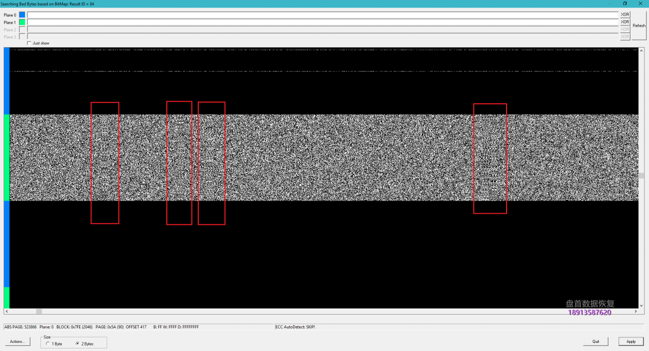Click the Quit button
Image resolution: width=649 pixels, height=351 pixels.
pyautogui.click(x=596, y=341)
